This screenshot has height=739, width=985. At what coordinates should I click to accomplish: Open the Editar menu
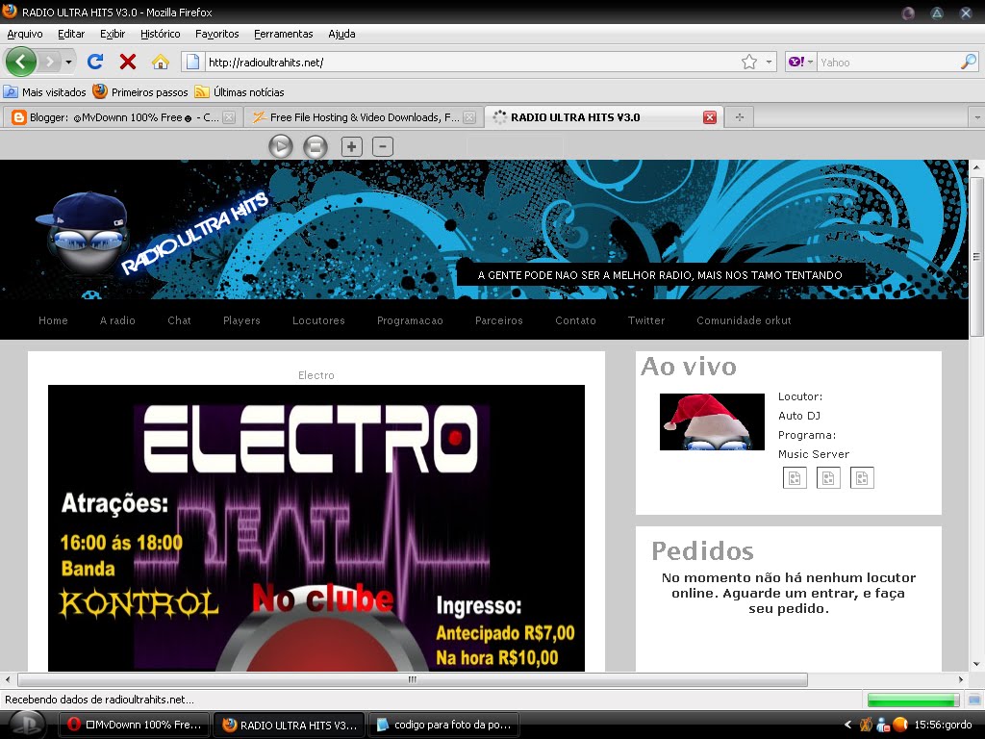coord(71,34)
